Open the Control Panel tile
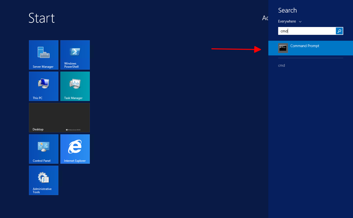Screen dimensions: 353x218 click(44, 149)
